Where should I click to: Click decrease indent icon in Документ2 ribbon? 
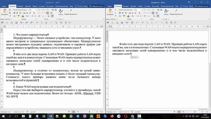coord(158,10)
